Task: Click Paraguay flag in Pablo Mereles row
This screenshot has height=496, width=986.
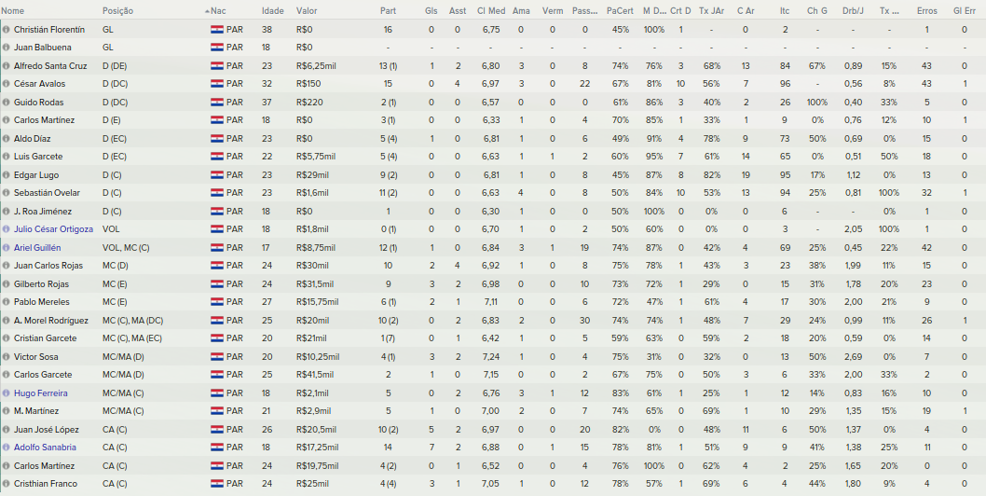Action: click(217, 302)
